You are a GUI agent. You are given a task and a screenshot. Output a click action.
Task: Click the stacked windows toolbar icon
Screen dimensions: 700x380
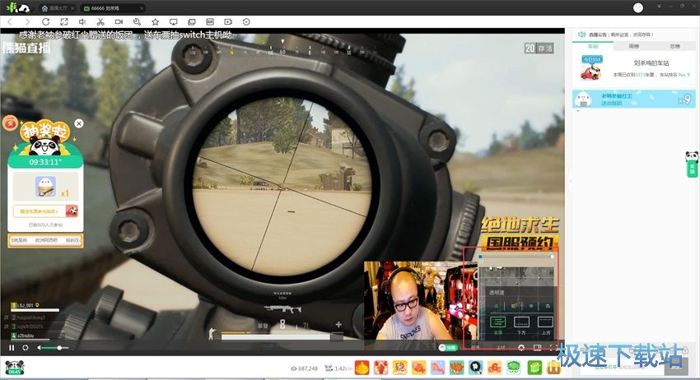coord(192,22)
